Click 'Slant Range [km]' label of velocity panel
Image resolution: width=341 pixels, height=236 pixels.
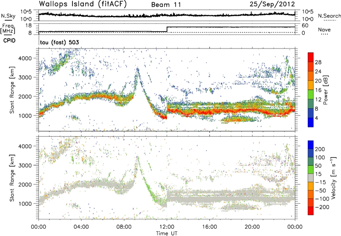(x=12, y=178)
